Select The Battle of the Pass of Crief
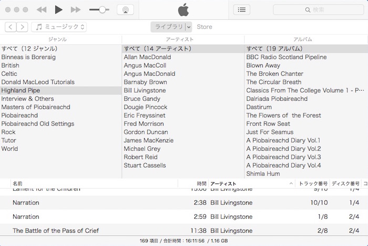 coord(56,231)
